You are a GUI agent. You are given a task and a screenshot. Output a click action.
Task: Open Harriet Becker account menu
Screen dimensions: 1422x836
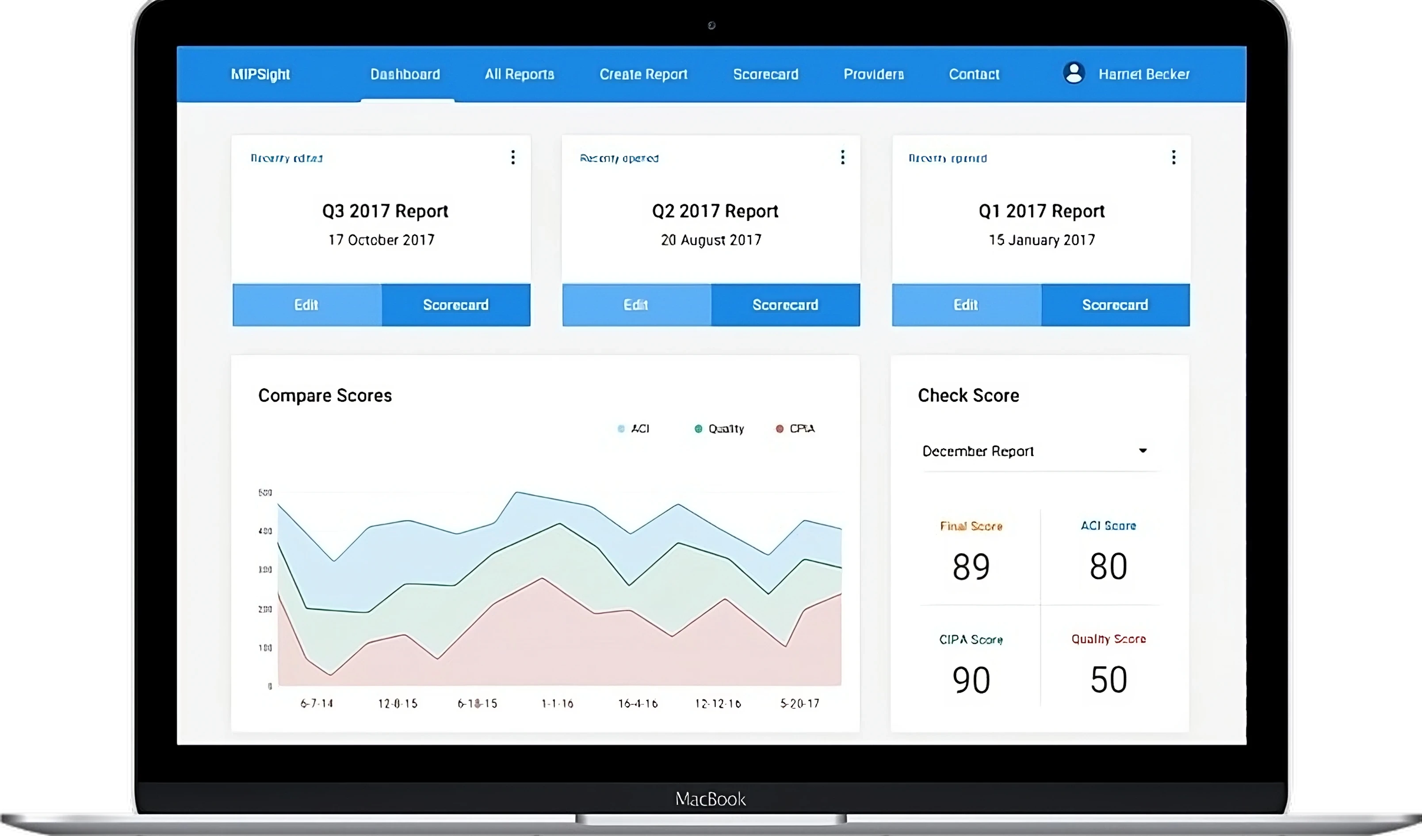pyautogui.click(x=1143, y=74)
